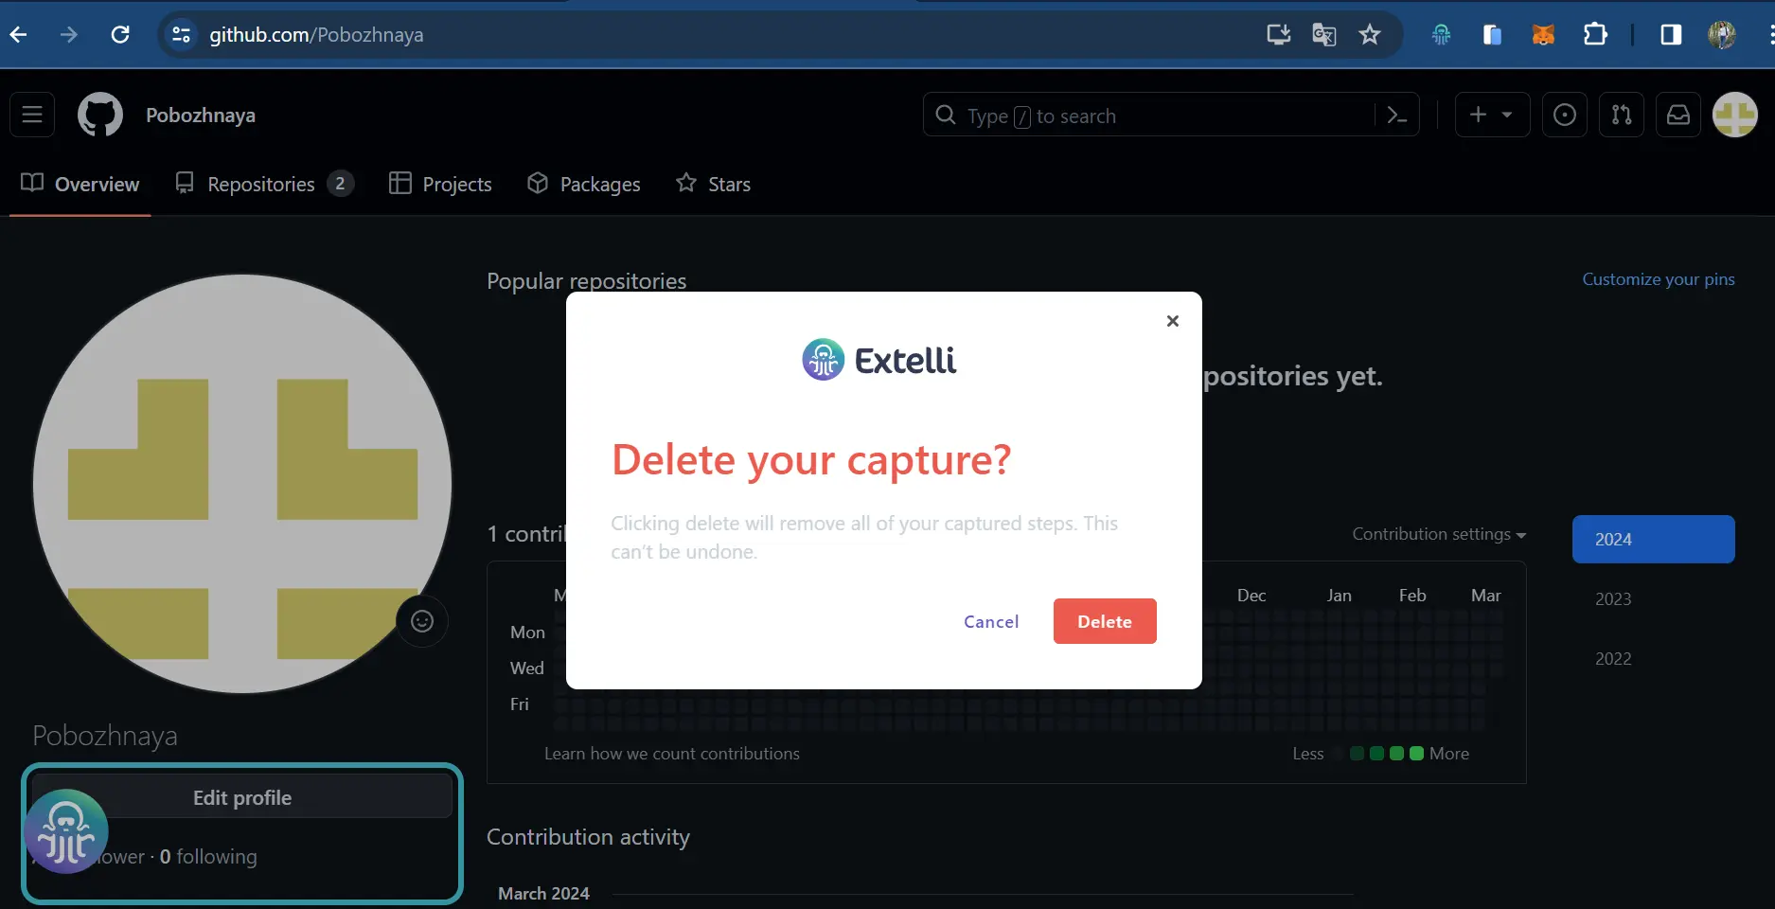Click the Contribution activity heading

pos(588,837)
